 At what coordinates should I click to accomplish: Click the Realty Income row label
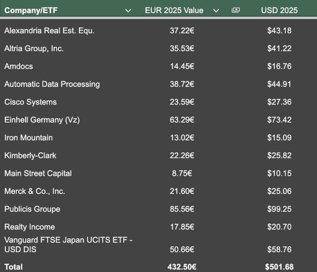click(x=30, y=227)
